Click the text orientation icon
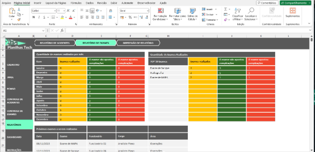The width and height of the screenshot is (315, 152). [97, 10]
